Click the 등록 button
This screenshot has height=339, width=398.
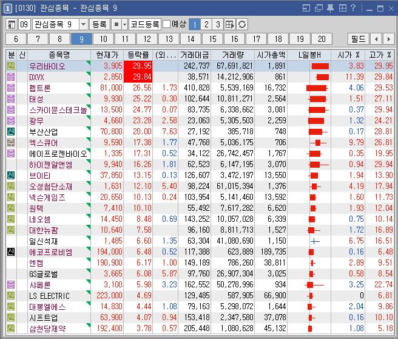[99, 25]
